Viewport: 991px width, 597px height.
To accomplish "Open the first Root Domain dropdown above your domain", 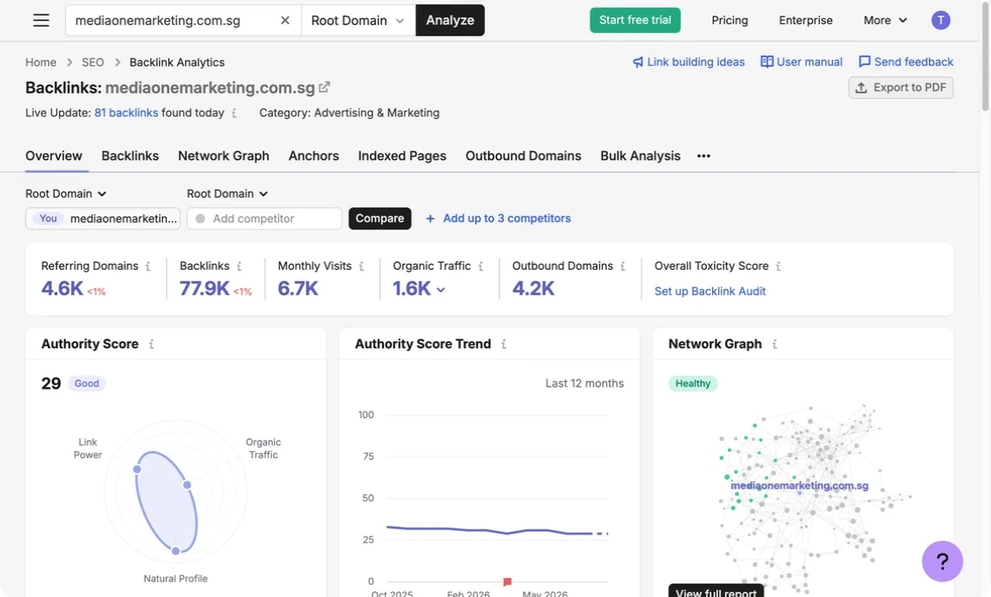I will pyautogui.click(x=66, y=194).
